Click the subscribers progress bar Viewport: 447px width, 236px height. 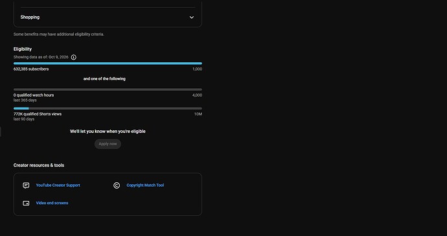pos(108,64)
